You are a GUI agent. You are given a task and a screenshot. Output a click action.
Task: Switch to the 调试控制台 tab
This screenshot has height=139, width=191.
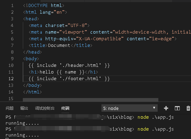coord(45,108)
